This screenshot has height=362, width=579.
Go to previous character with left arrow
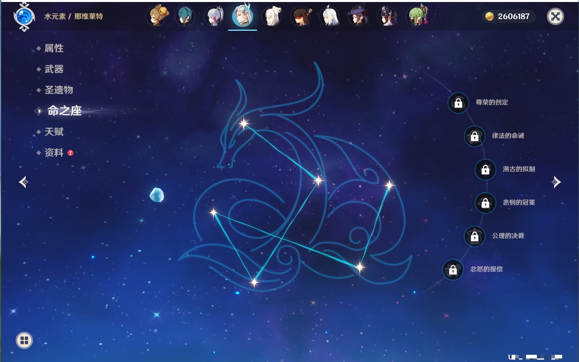coord(23,182)
